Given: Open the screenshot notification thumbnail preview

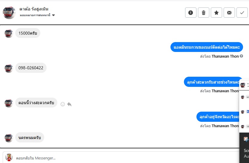Looking at the screenshot, I should 244,104.
